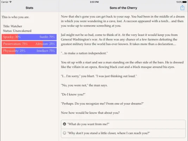Viewport: 188px width, 141px height.
Task: Click the Physicality/Intellect stat bar
Action: pyautogui.click(x=29, y=51)
